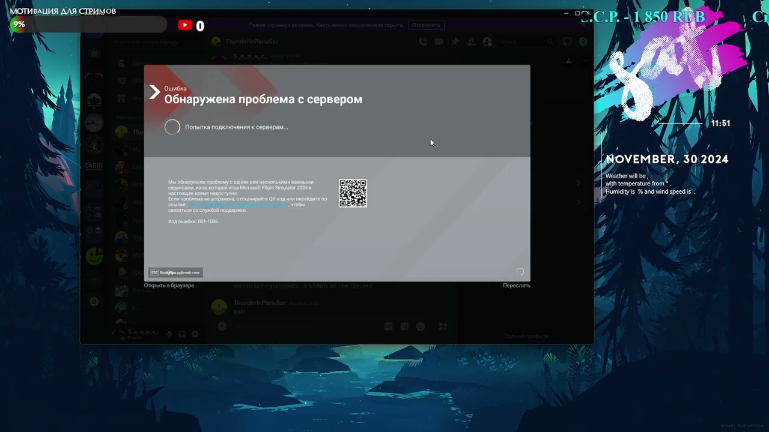Image resolution: width=769 pixels, height=432 pixels.
Task: Focus the Discord message search field
Action: click(526, 42)
